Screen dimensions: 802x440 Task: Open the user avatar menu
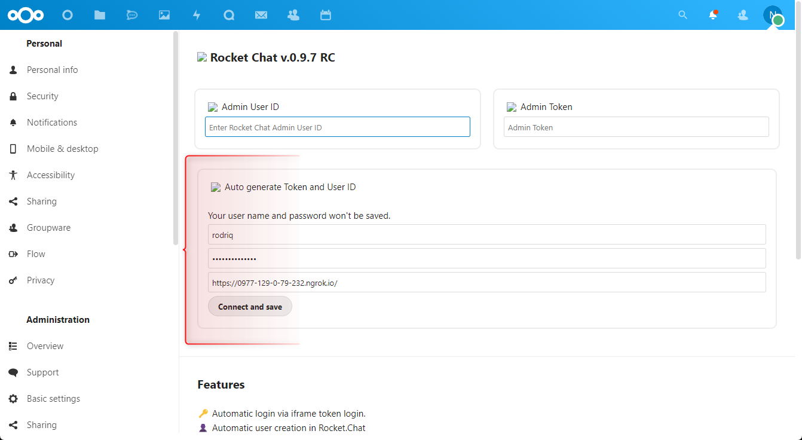[773, 16]
